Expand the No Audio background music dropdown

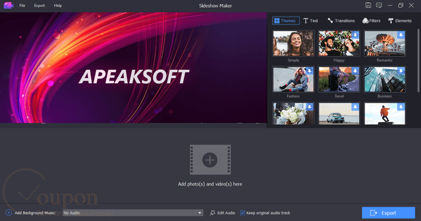[133, 213]
